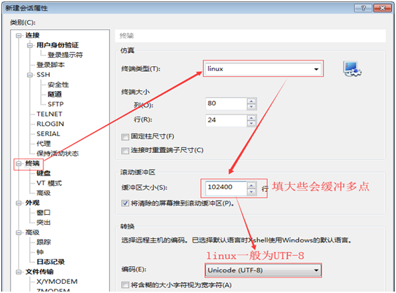Close the new session properties dialog
396x293 pixels.
coord(383,8)
